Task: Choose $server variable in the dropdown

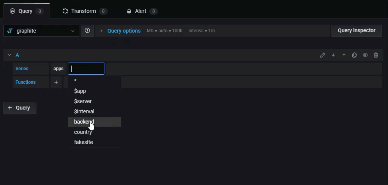Action: point(83,101)
